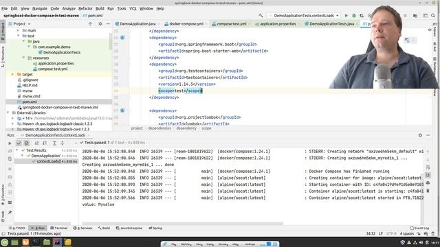Collapse the External Libraries node
This screenshot has width=440, height=247.
tap(8, 113)
